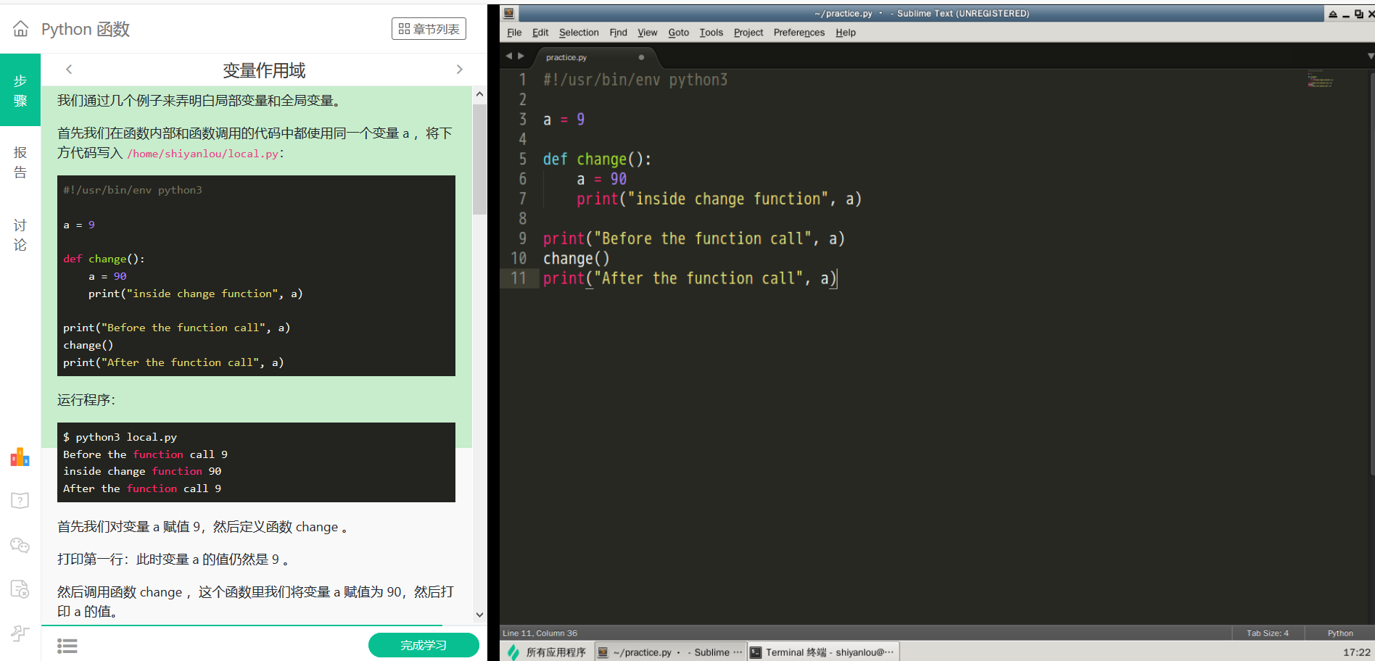Open the Help menu
1375x661 pixels.
[x=846, y=33]
